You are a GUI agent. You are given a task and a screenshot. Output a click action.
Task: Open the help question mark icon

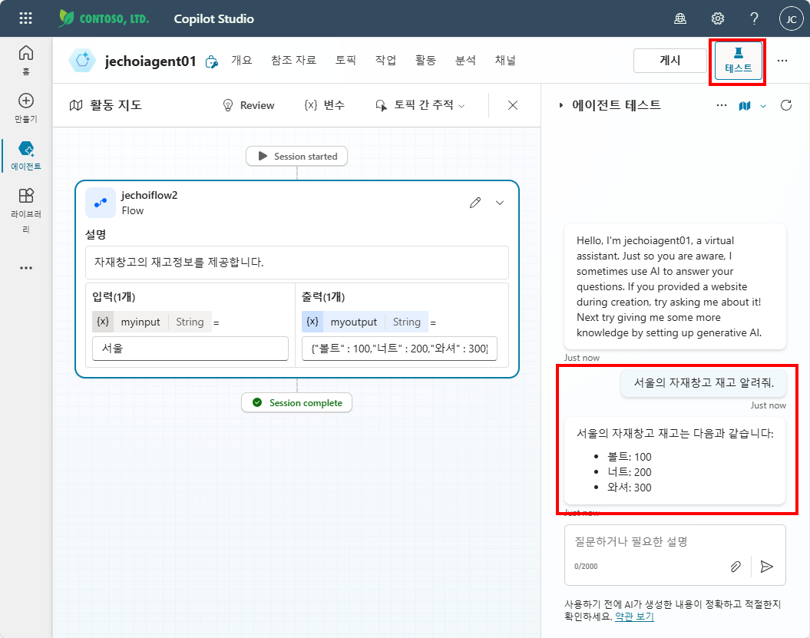754,18
